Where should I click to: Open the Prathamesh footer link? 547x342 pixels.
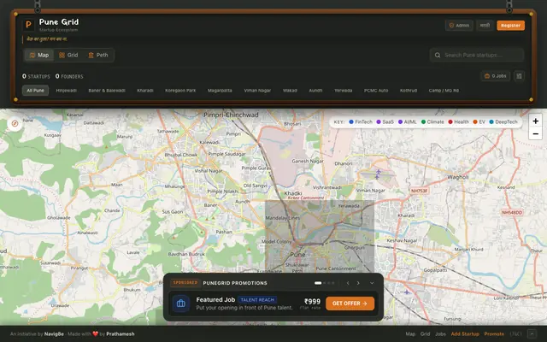pyautogui.click(x=121, y=334)
